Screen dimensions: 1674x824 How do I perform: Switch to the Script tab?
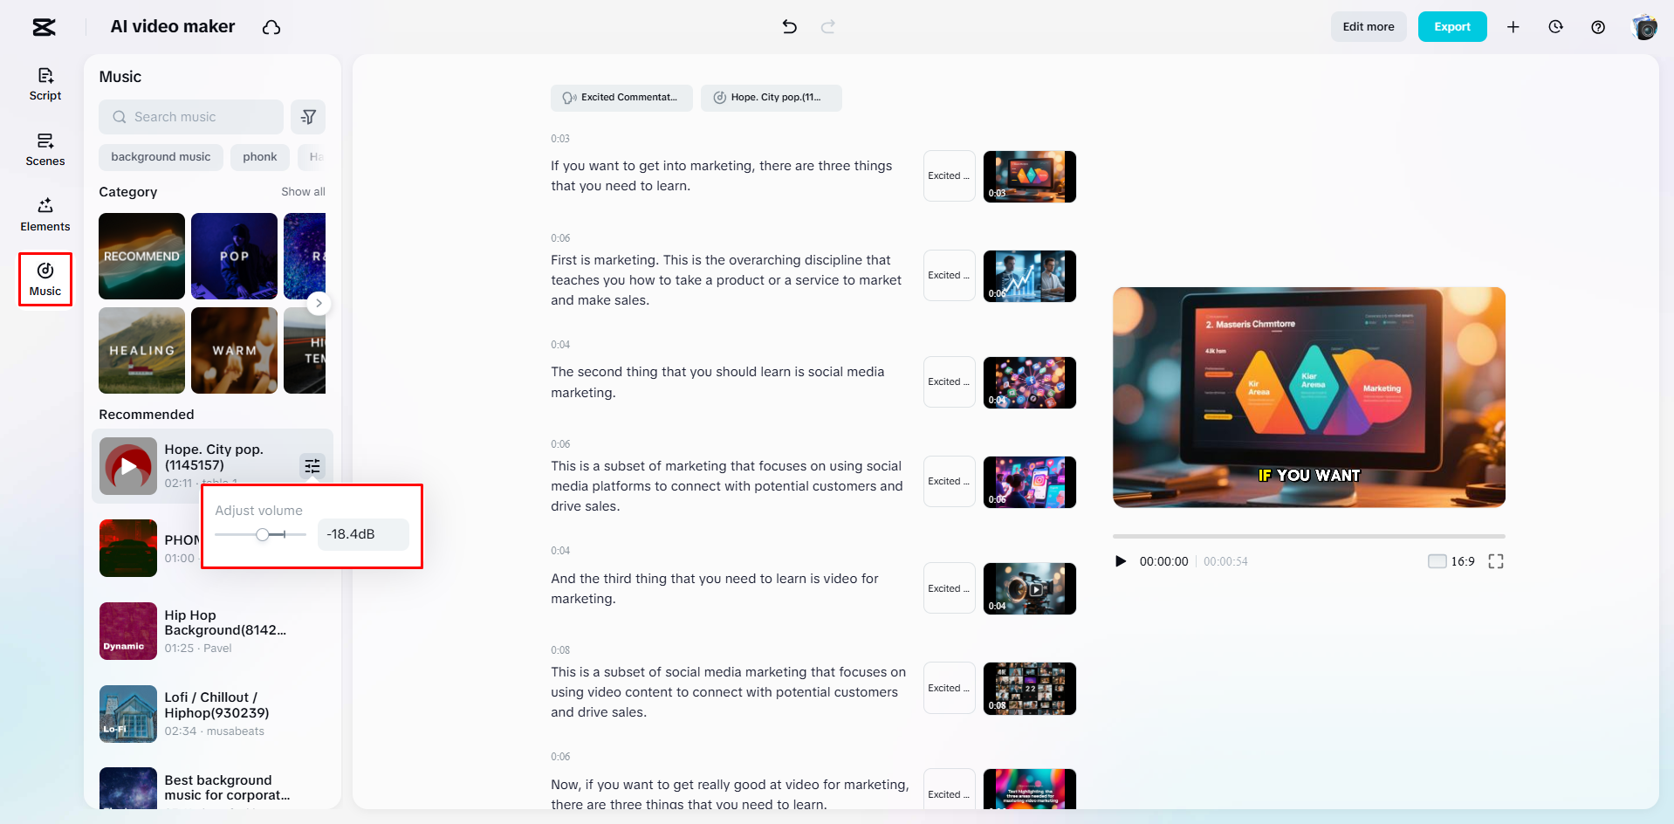pos(45,84)
